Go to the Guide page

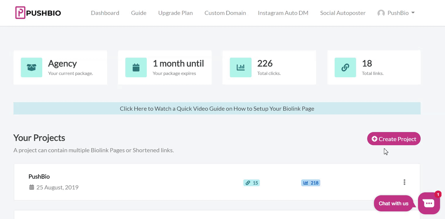click(x=139, y=13)
